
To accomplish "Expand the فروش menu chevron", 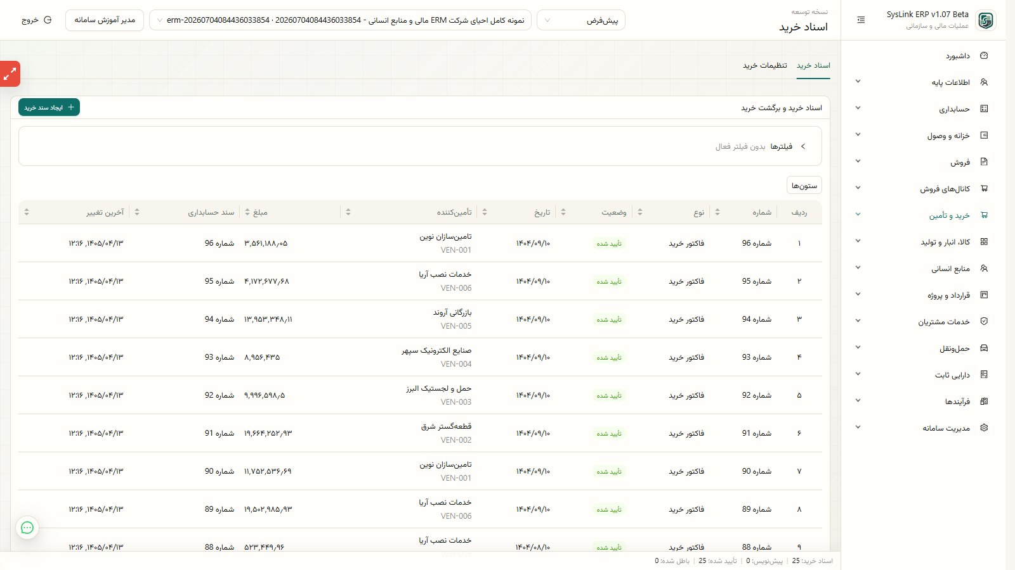I will tap(858, 161).
